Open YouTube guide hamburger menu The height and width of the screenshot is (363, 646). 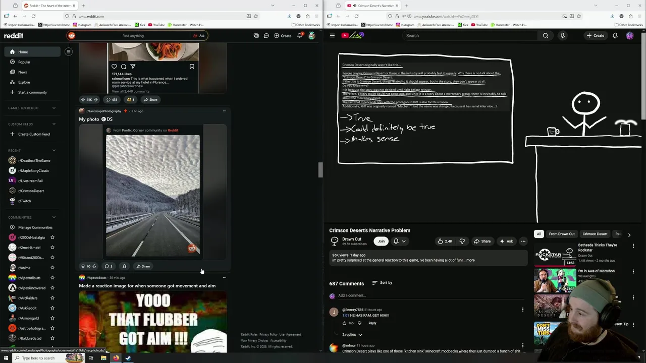[332, 36]
